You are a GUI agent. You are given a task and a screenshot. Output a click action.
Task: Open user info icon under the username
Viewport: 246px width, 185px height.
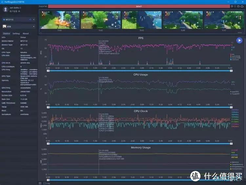tap(19, 11)
